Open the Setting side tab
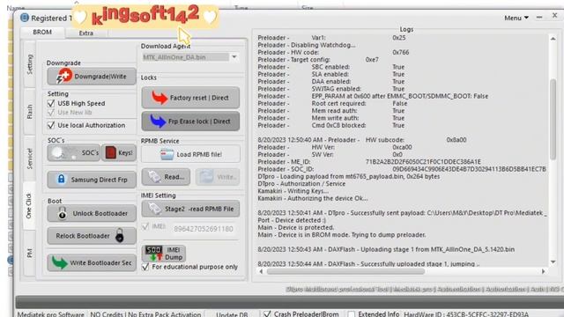 [x=29, y=64]
